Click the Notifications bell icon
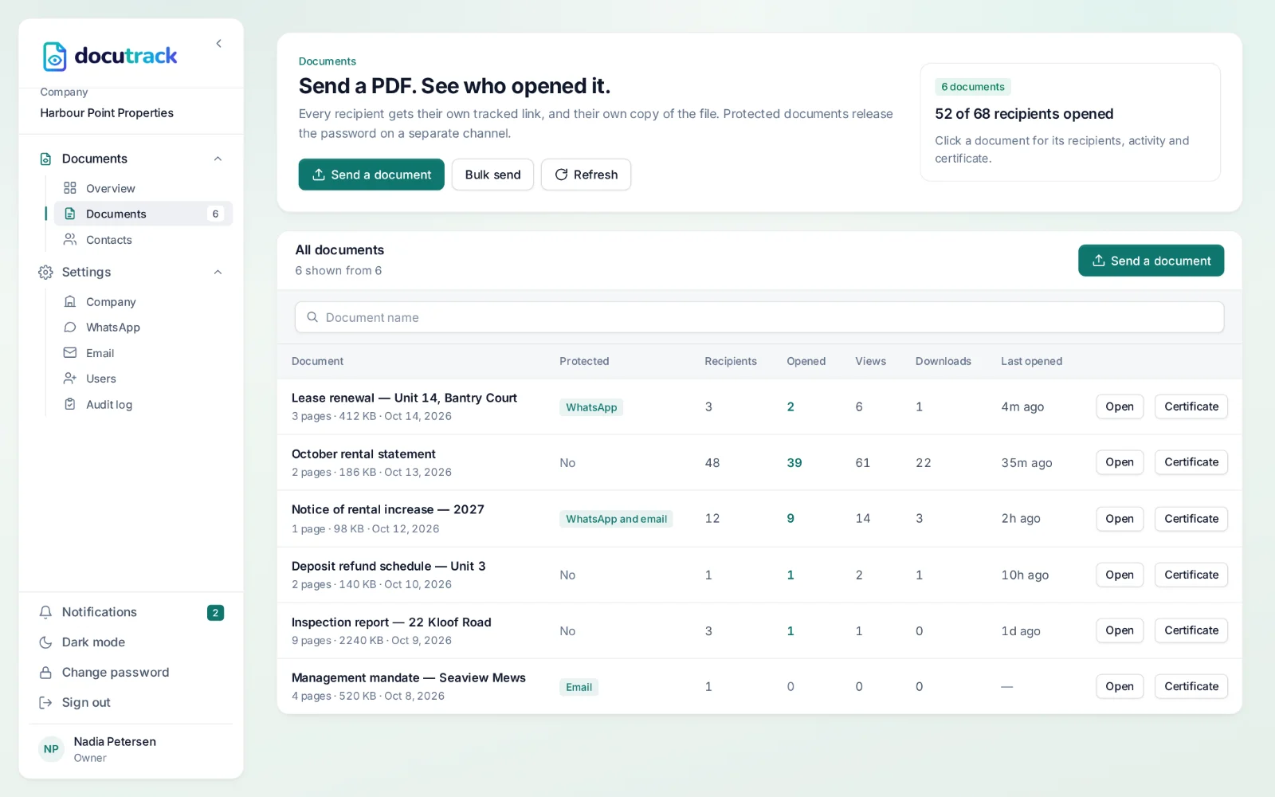Image resolution: width=1275 pixels, height=797 pixels. pos(45,612)
